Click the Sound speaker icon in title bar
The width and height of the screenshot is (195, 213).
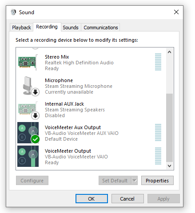[13, 12]
